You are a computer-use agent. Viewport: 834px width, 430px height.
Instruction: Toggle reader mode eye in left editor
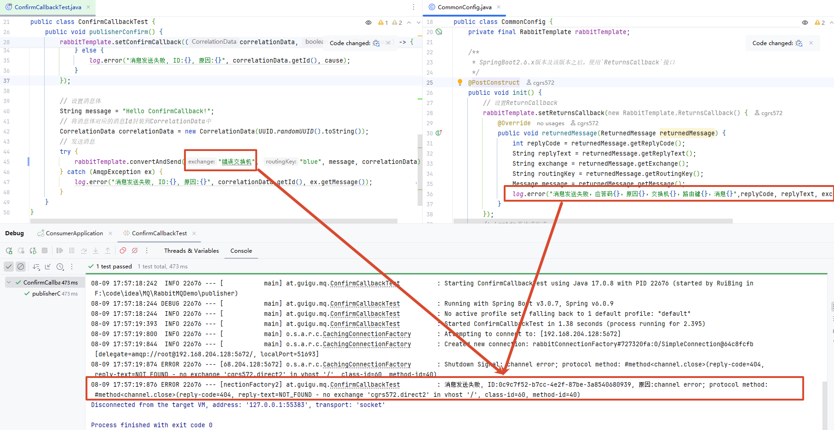point(368,23)
